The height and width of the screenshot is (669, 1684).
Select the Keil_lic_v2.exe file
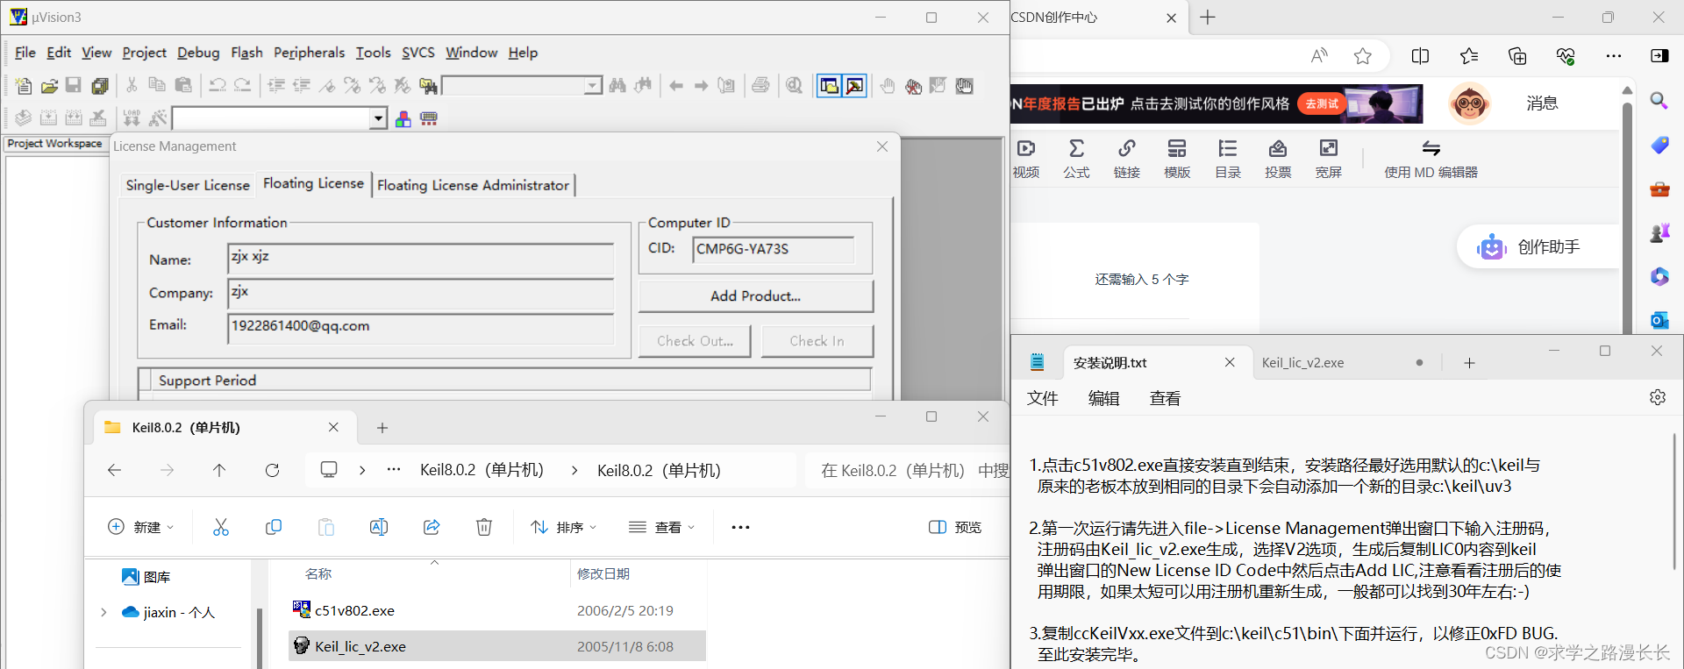496,646
